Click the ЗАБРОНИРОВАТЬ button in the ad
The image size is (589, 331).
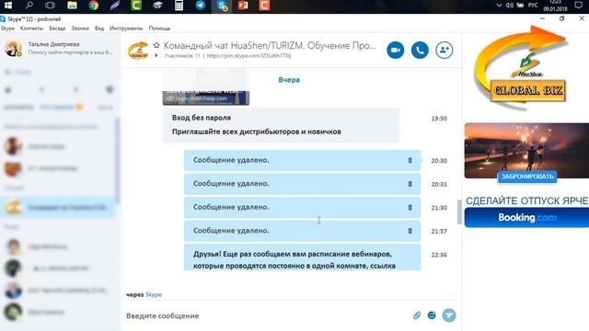pos(527,177)
